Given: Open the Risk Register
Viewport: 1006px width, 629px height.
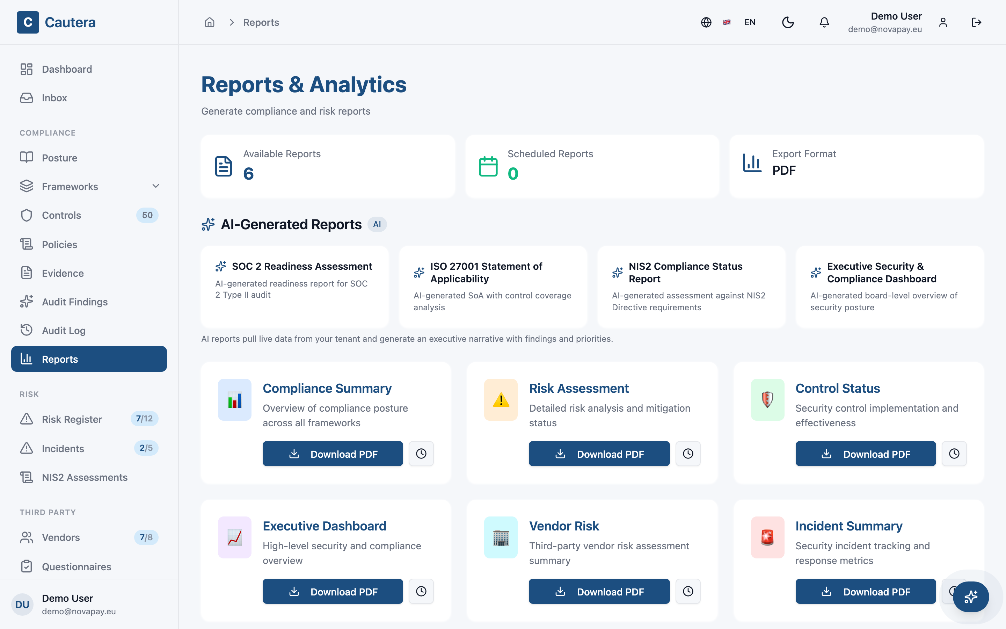Looking at the screenshot, I should (89, 419).
